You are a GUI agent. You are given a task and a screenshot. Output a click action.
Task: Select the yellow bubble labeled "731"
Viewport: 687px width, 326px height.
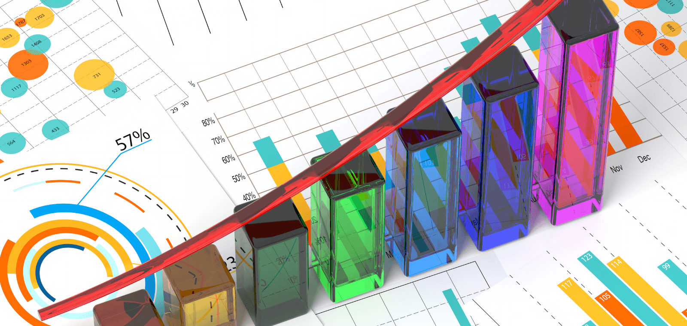[94, 75]
